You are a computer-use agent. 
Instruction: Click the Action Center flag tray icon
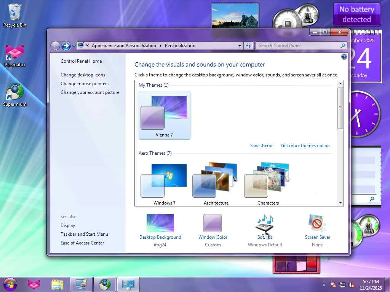333,285
